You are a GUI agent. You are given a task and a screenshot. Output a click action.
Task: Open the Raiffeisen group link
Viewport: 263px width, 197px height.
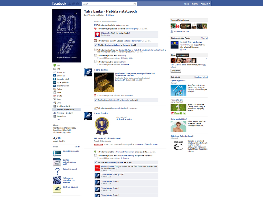[x=132, y=29]
